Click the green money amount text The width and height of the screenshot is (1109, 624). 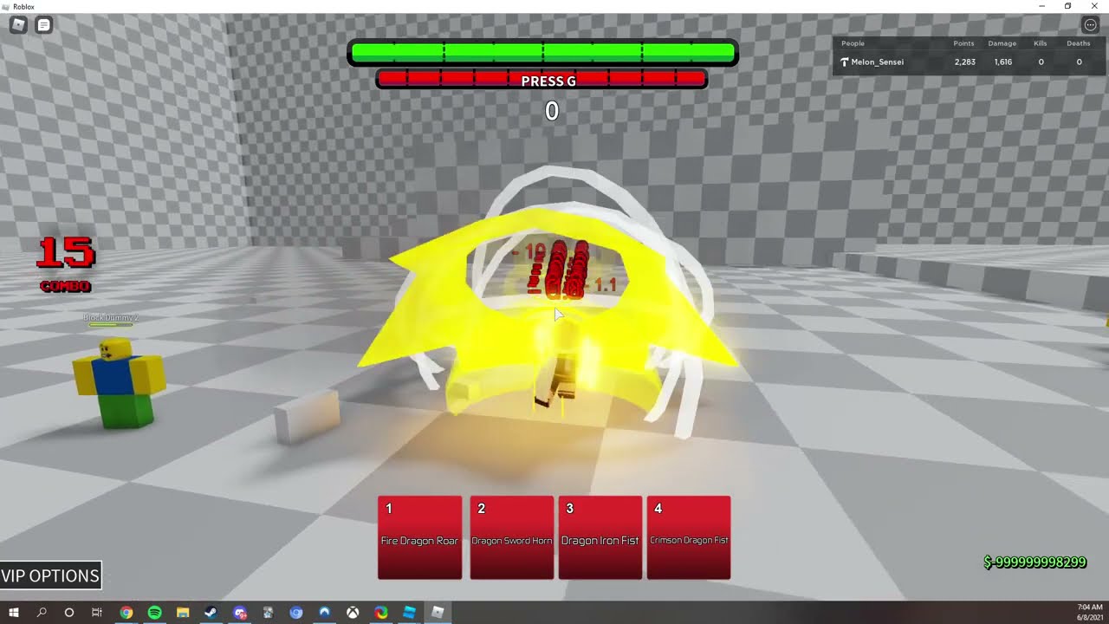coord(1034,562)
